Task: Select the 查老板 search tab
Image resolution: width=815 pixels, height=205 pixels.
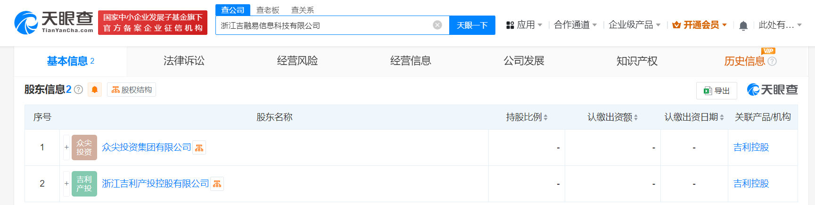Action: point(268,10)
